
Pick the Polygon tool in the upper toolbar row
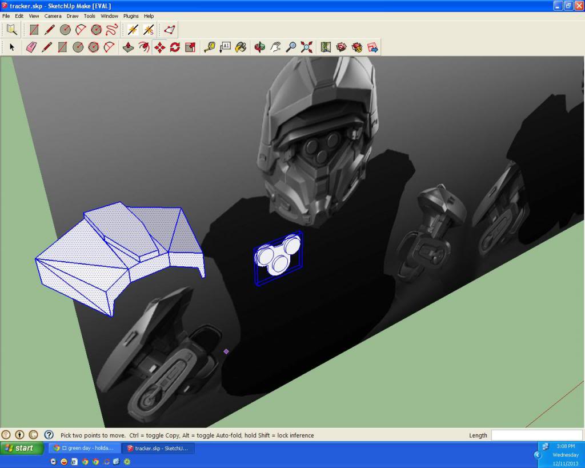pyautogui.click(x=96, y=30)
